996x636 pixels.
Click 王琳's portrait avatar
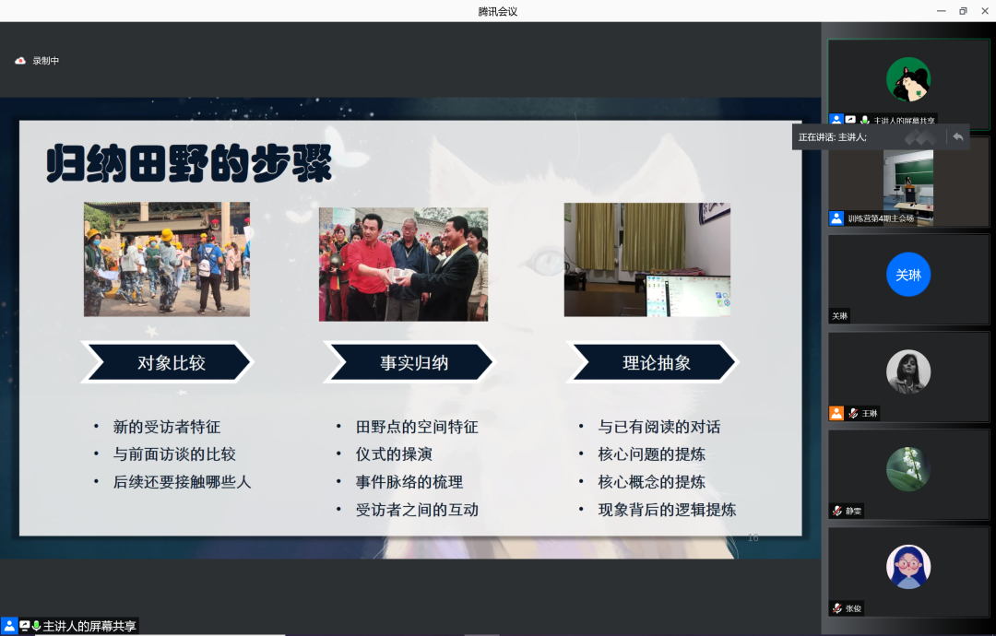tap(907, 371)
